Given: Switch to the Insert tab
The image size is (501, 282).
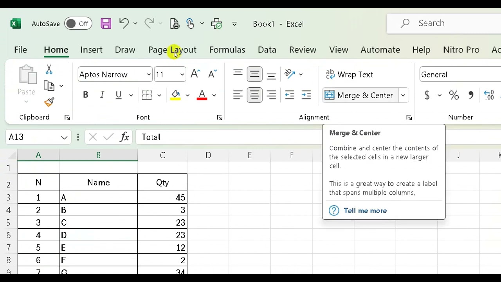Looking at the screenshot, I should (x=91, y=50).
